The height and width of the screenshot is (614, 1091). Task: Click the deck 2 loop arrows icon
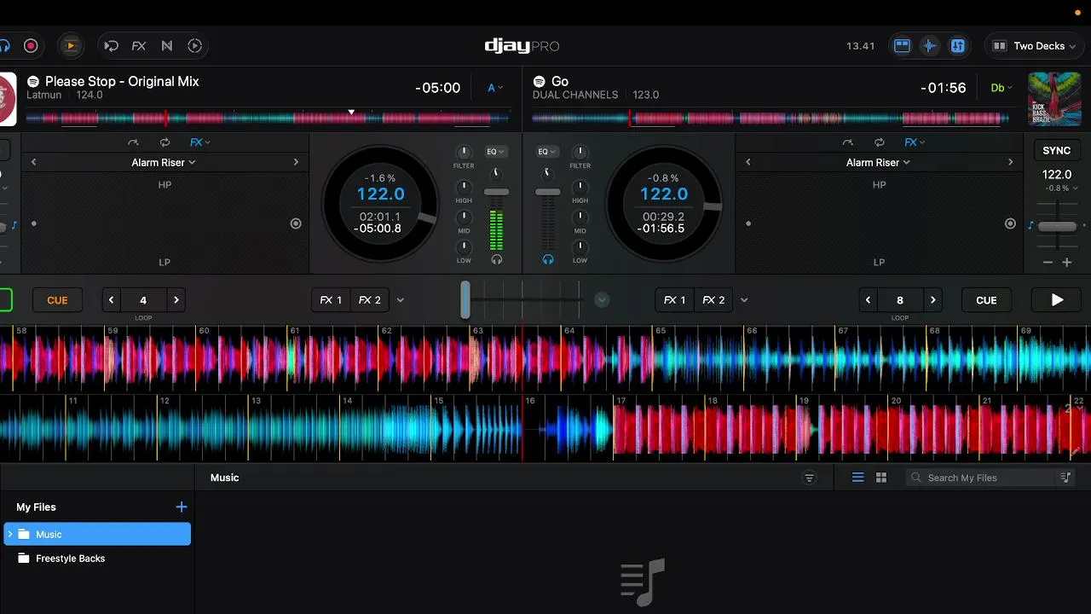(879, 142)
